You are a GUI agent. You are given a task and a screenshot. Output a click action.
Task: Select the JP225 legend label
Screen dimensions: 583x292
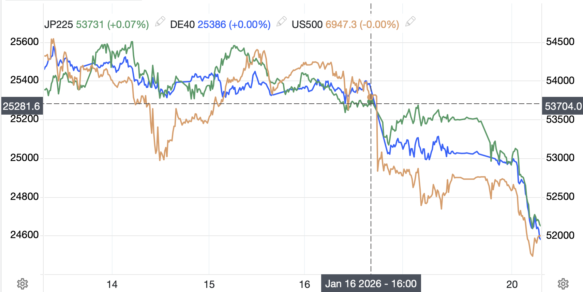[59, 25]
